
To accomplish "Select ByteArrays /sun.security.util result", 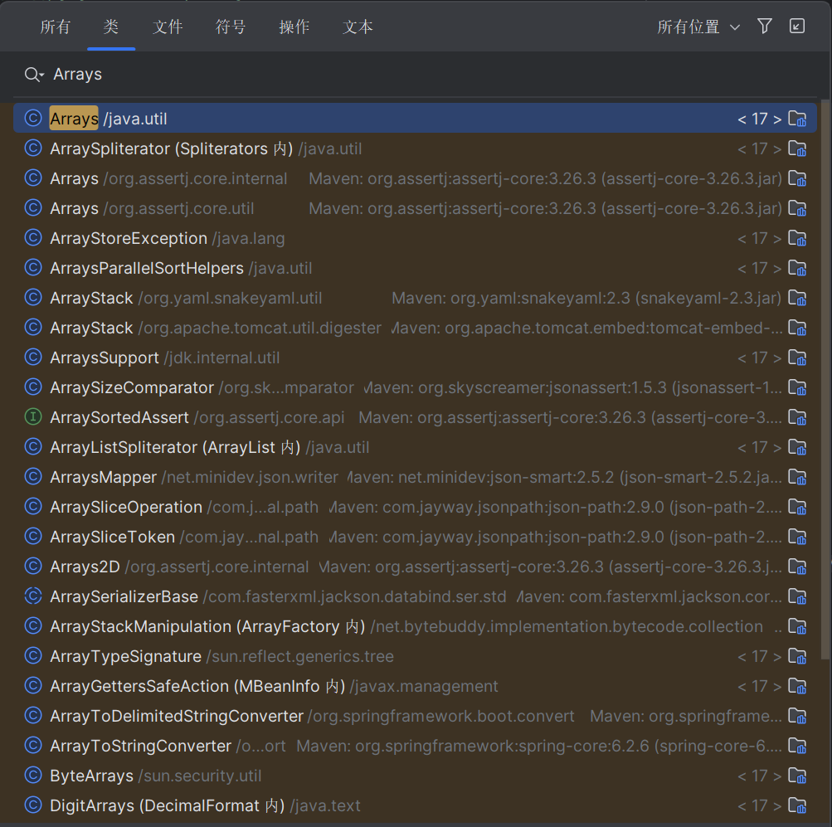I will coord(415,776).
